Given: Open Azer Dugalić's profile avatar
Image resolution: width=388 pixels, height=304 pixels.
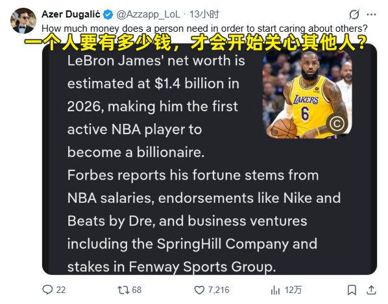Looking at the screenshot, I should 23,21.
